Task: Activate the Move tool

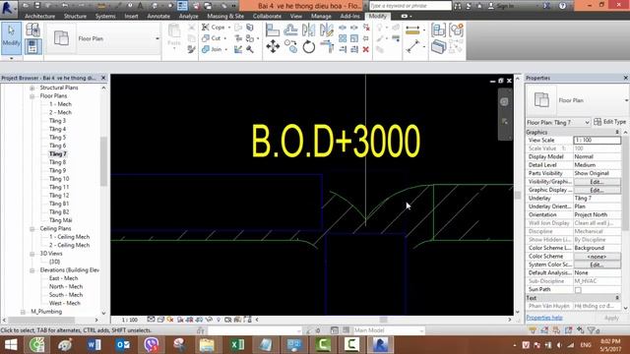Action: [x=273, y=46]
